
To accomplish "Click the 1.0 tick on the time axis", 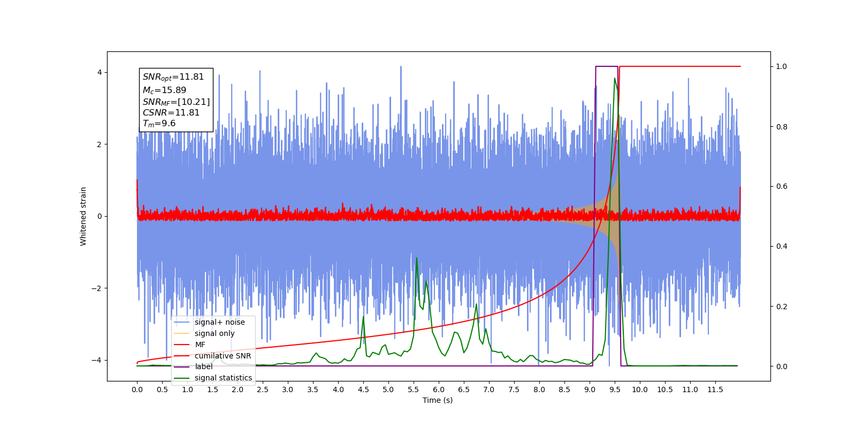I will 187,389.
